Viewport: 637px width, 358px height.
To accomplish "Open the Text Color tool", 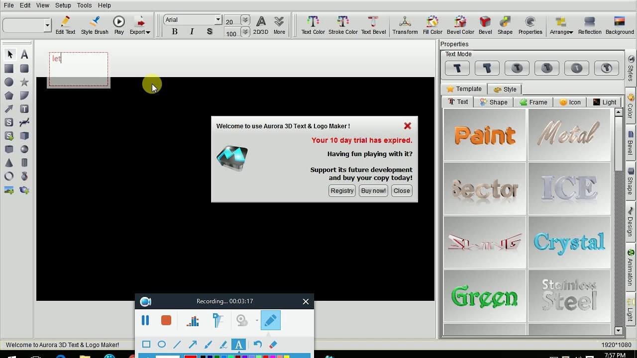I will pyautogui.click(x=313, y=25).
